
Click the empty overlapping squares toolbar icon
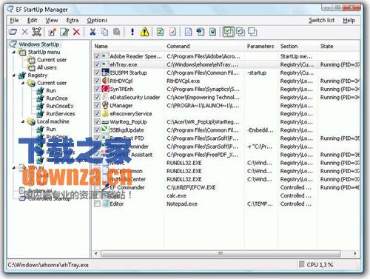click(252, 32)
